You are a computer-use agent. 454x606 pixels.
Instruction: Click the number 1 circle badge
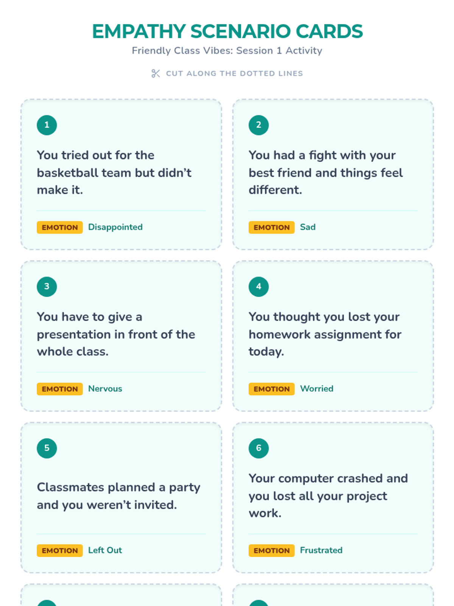click(x=47, y=125)
